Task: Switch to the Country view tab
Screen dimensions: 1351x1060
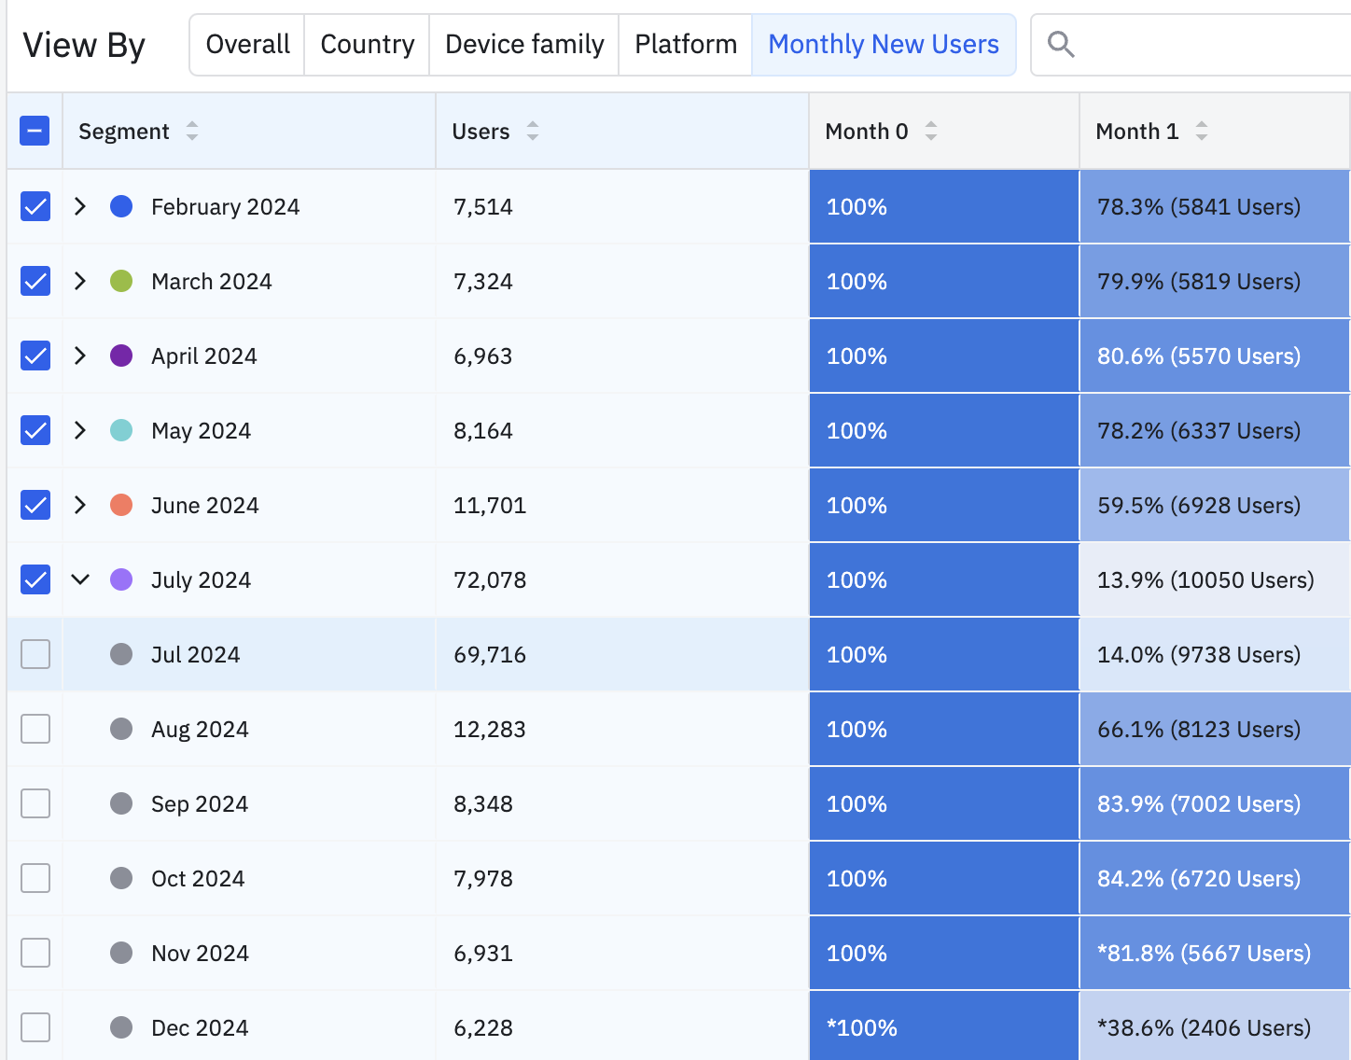Action: [367, 44]
